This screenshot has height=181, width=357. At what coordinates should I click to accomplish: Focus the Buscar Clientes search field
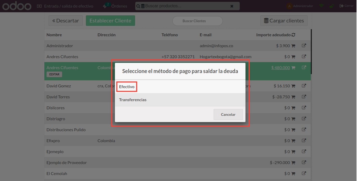(197, 21)
